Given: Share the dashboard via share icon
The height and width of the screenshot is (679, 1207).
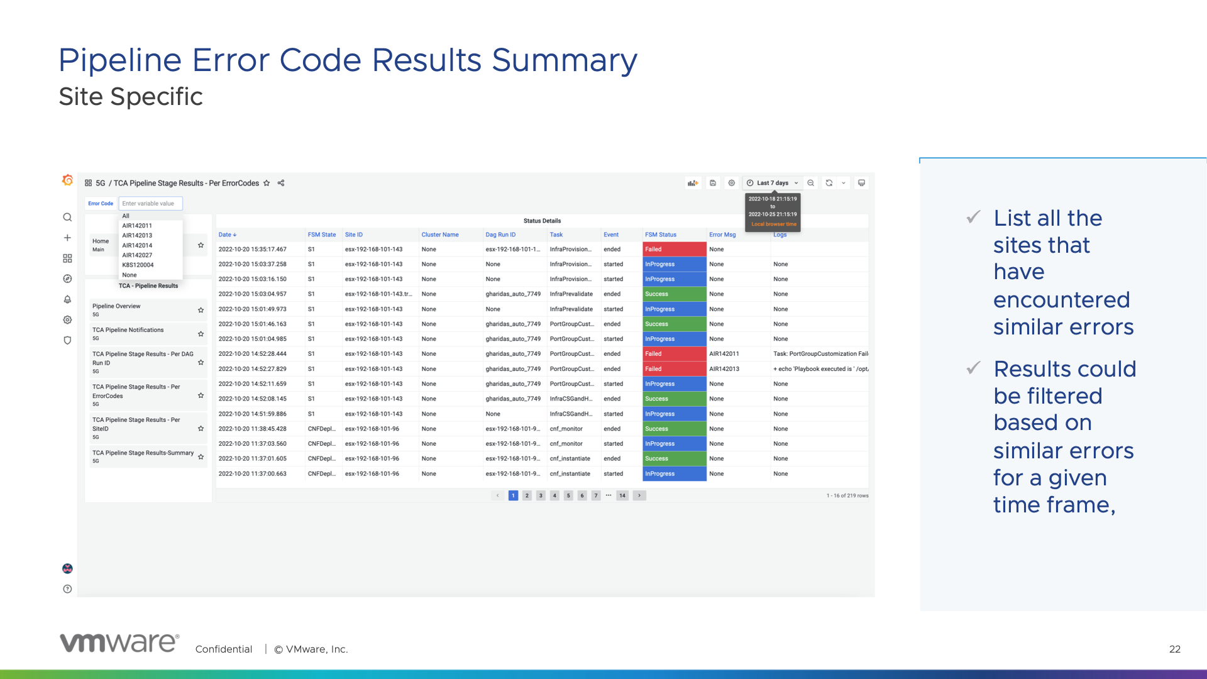Looking at the screenshot, I should tap(281, 183).
